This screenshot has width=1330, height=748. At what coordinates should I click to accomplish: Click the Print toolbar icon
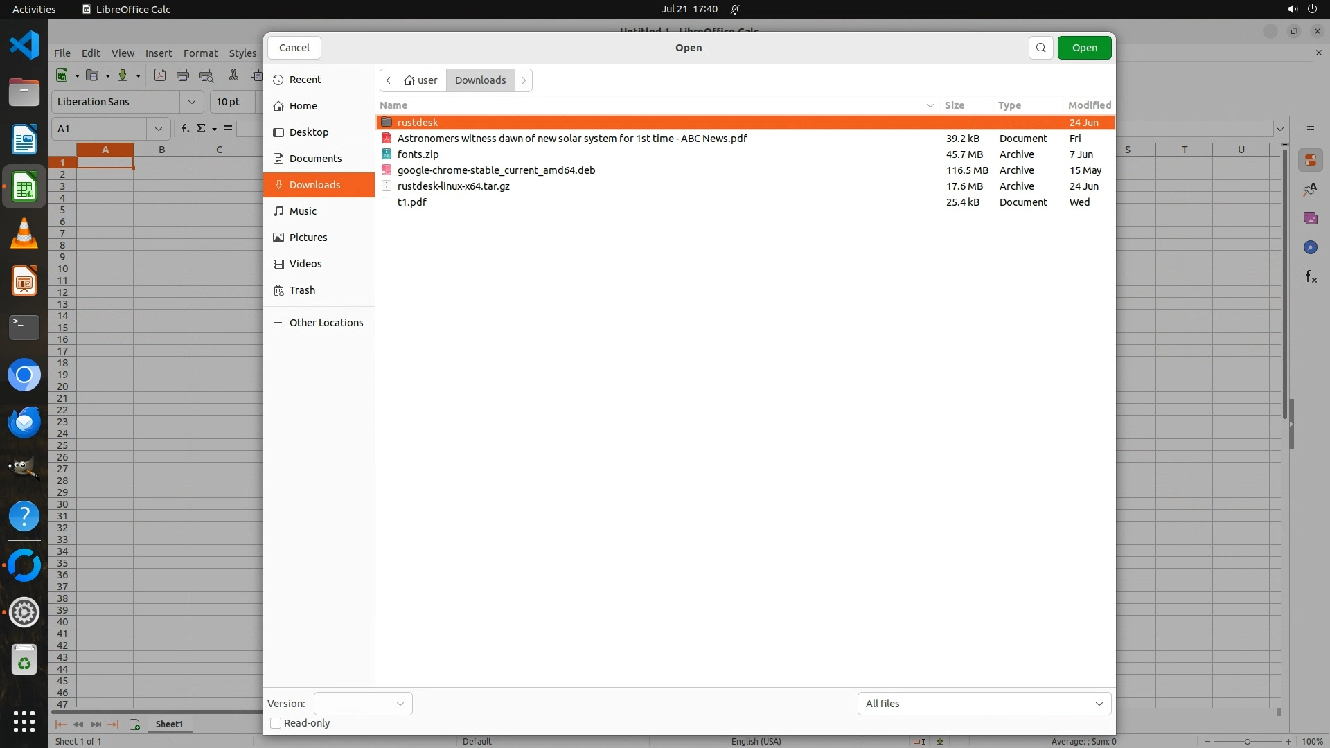tap(183, 75)
